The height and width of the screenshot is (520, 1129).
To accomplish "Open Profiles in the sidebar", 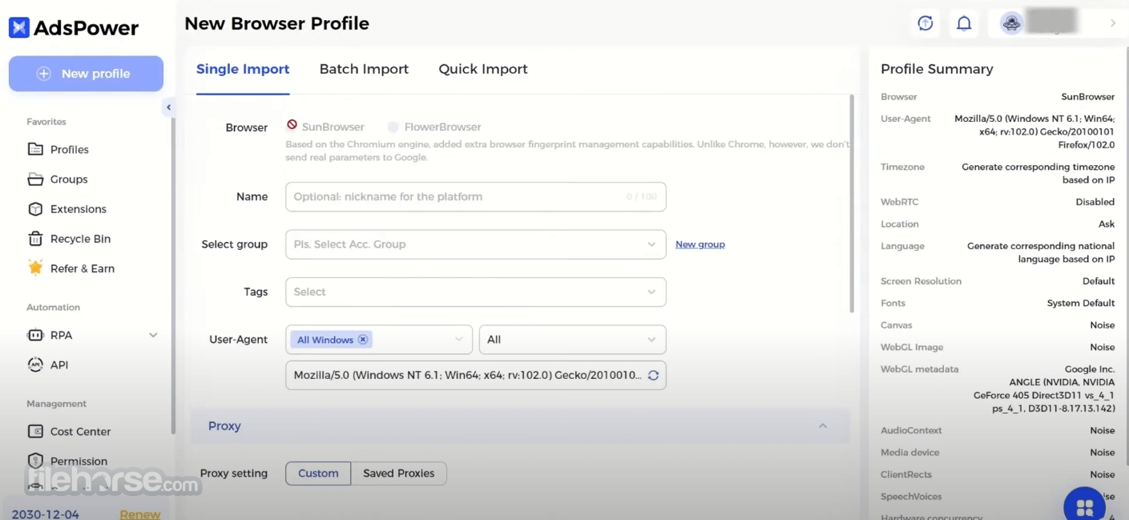I will pyautogui.click(x=70, y=150).
